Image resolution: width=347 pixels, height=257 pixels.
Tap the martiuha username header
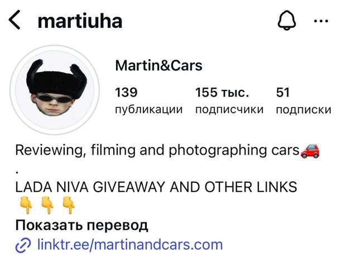80,21
